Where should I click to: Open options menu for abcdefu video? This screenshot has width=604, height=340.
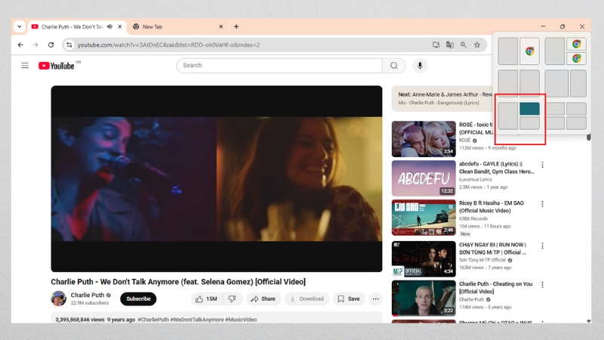tap(542, 165)
